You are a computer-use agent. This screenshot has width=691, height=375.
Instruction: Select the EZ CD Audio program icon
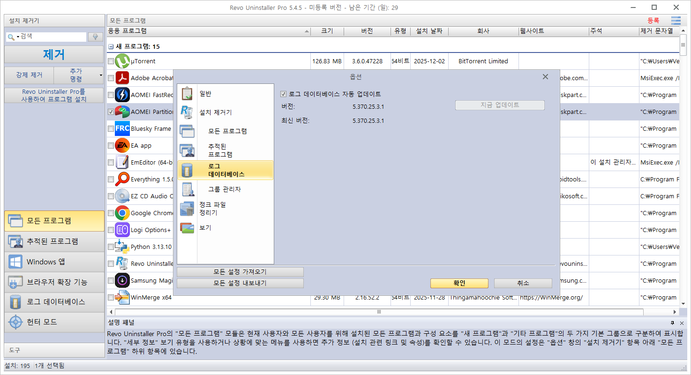(122, 196)
